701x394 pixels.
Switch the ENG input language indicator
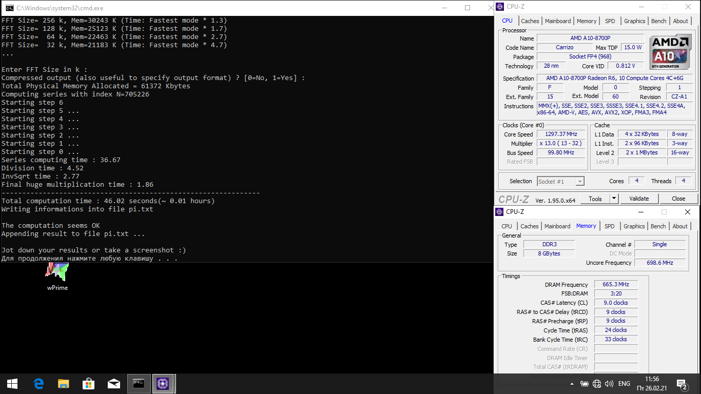click(x=624, y=384)
